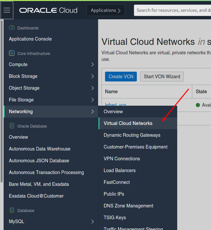Expand the Networking submenu chevron

[93, 112]
